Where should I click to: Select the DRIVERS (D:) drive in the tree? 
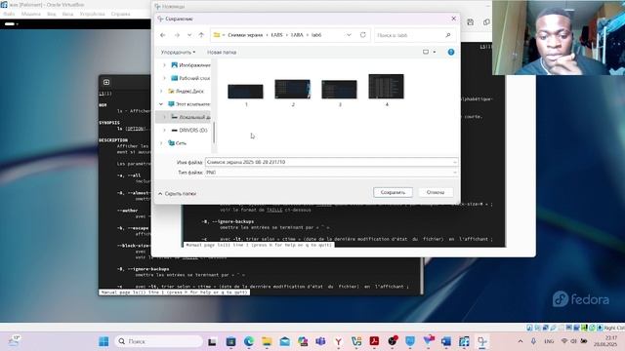point(189,130)
